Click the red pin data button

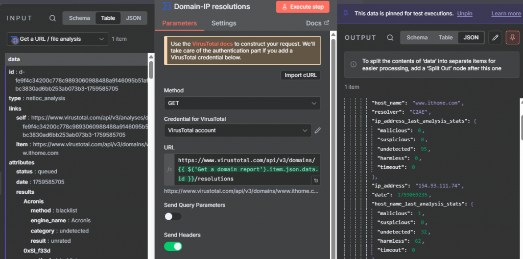coord(512,38)
